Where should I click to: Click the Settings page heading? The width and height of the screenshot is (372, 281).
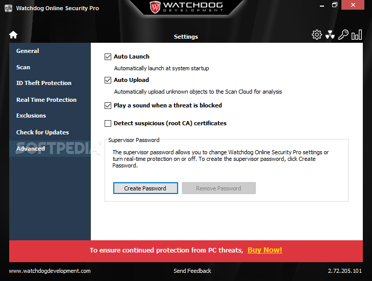[x=186, y=37]
